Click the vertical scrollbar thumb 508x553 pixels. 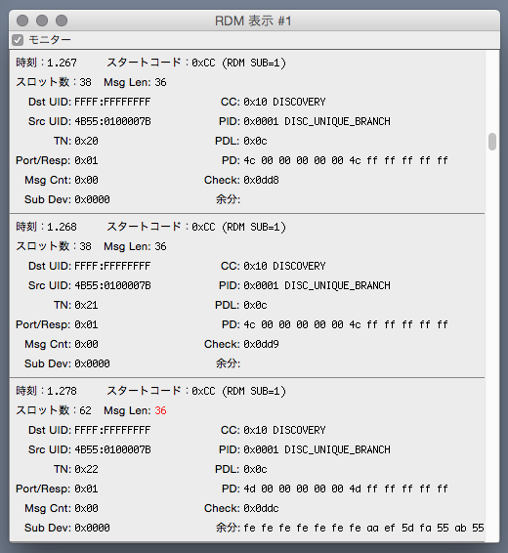[492, 142]
